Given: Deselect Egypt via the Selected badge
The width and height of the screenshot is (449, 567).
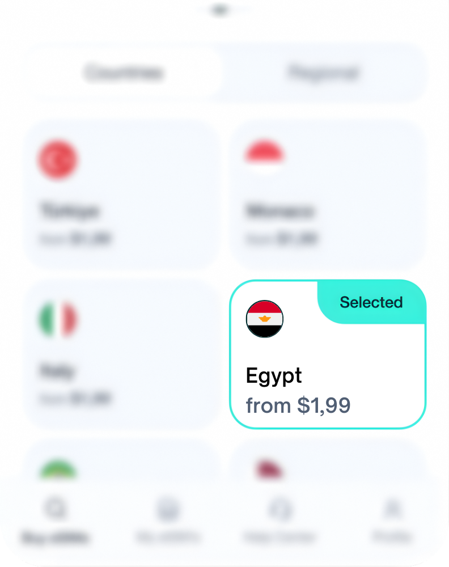Looking at the screenshot, I should (x=371, y=302).
